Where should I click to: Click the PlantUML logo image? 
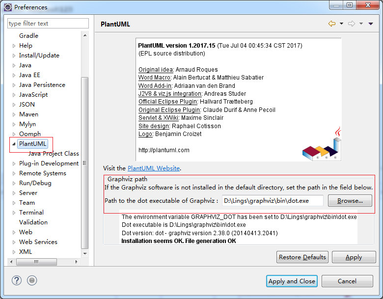click(x=322, y=144)
